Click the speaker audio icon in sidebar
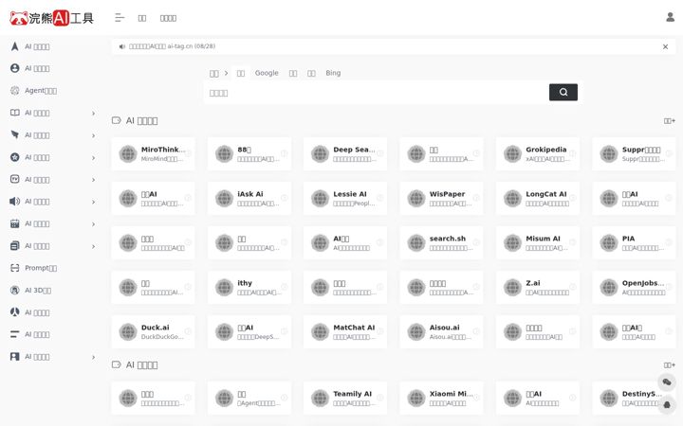The image size is (683, 426). [15, 202]
